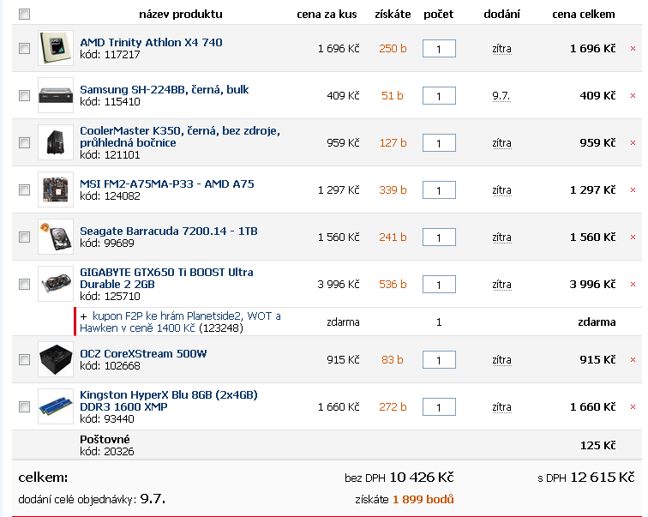648x517 pixels.
Task: Open Samsung SH-224BB, černá, bulk link
Action: click(x=165, y=90)
